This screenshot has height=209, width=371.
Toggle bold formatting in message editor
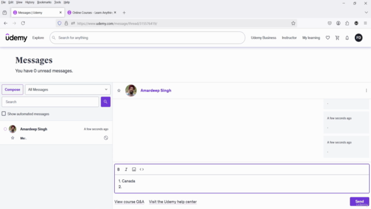coord(118,170)
